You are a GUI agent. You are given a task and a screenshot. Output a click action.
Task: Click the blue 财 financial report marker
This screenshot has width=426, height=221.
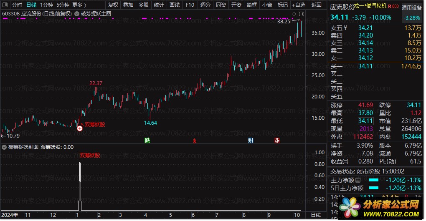(x=251, y=140)
